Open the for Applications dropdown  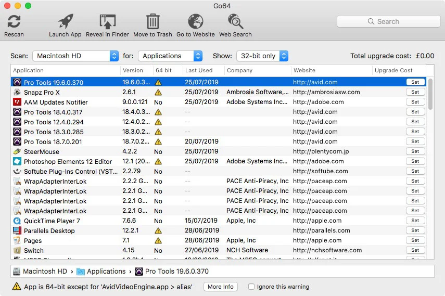click(170, 56)
